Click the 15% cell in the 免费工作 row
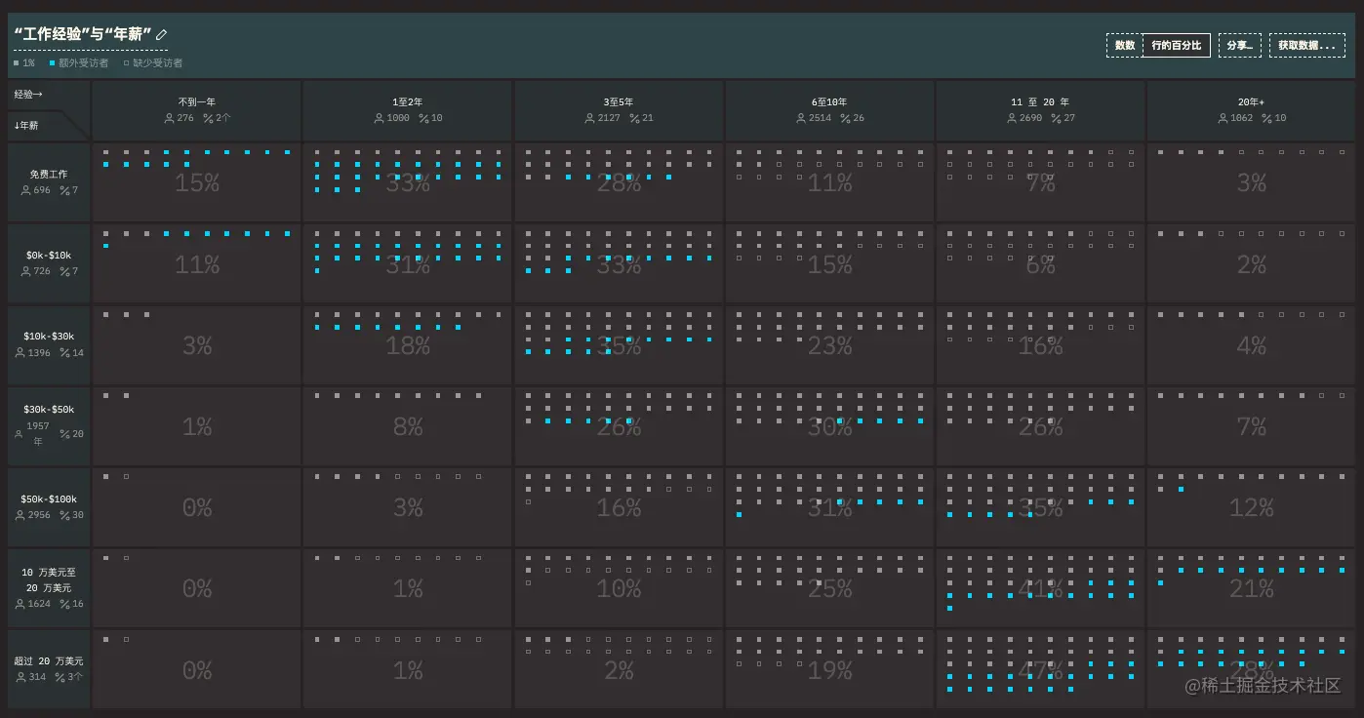 (197, 182)
